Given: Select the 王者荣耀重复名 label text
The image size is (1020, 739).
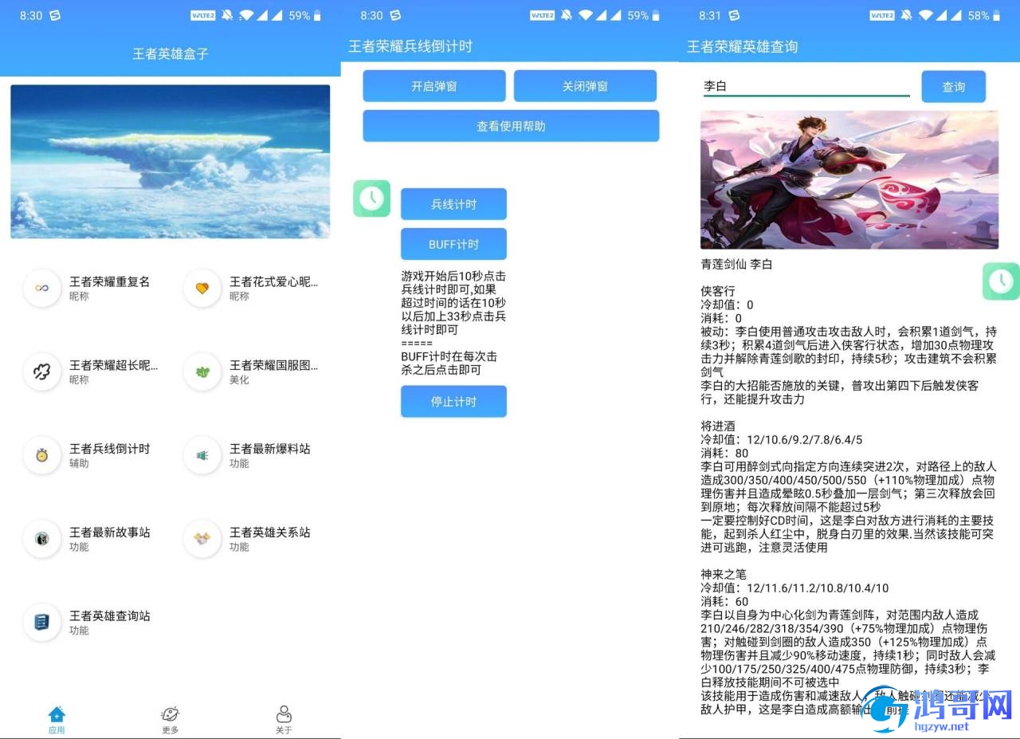Looking at the screenshot, I should click(x=110, y=281).
